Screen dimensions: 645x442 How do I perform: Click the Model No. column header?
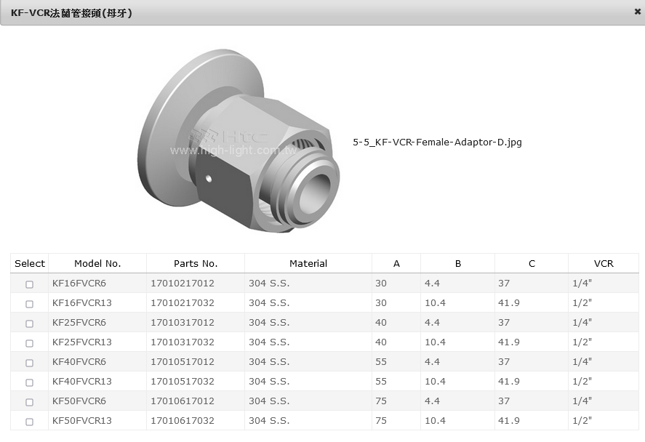pos(97,264)
